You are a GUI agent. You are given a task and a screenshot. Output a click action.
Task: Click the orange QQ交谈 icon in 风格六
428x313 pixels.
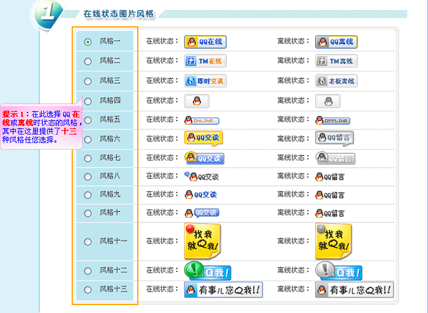tap(203, 138)
